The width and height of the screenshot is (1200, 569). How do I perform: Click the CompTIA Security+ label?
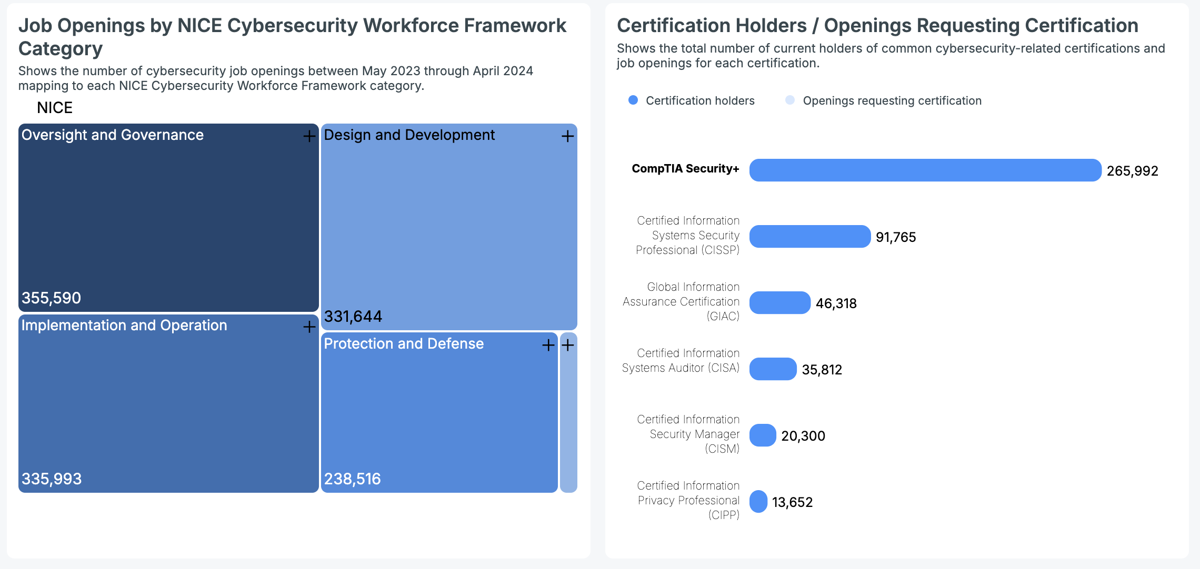point(685,169)
